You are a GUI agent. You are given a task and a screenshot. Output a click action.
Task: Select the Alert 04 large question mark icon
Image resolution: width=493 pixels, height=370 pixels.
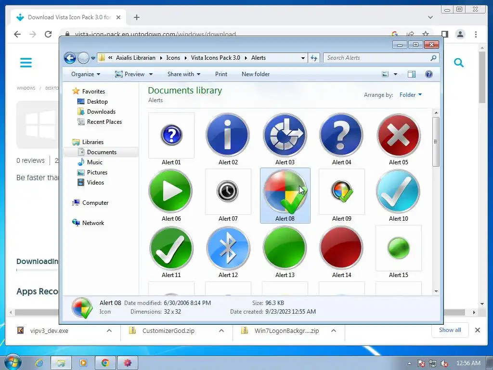point(341,135)
